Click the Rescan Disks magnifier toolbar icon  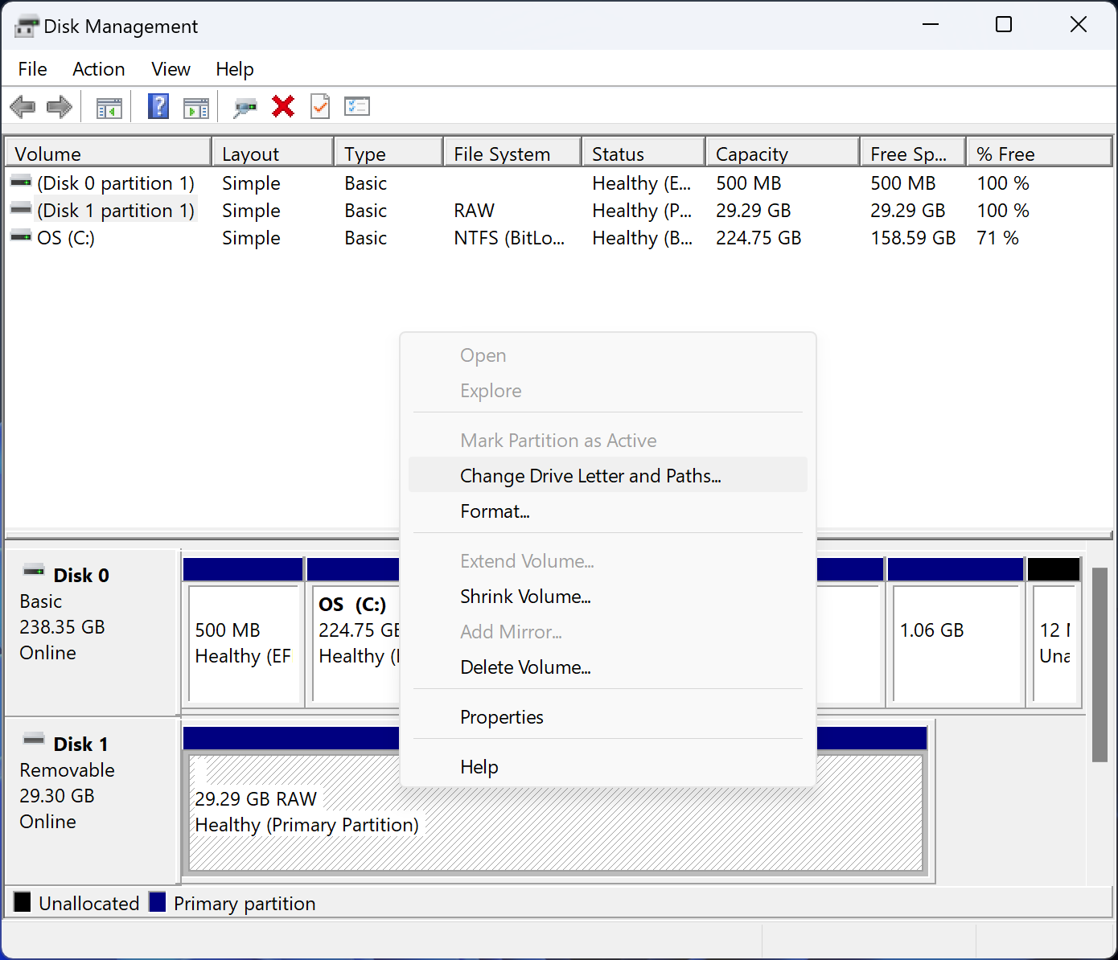(245, 106)
